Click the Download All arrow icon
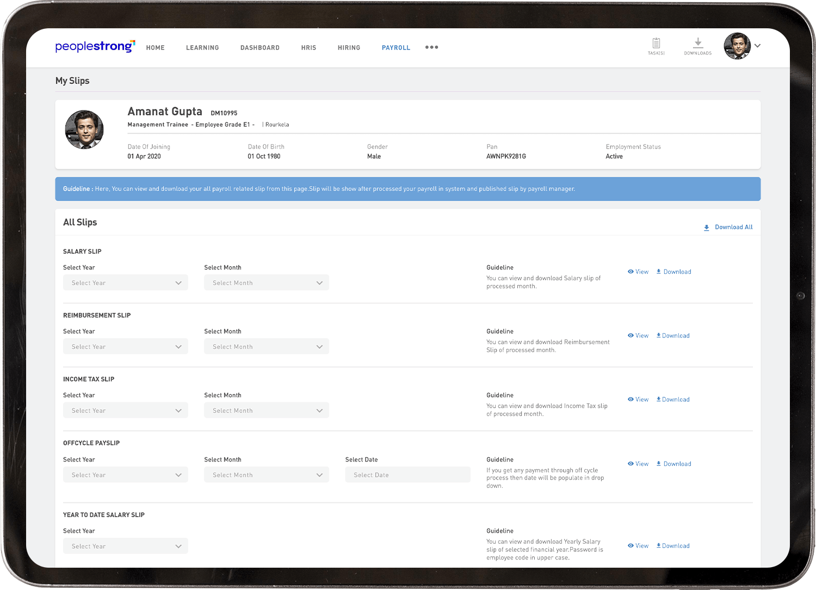816x590 pixels. tap(706, 228)
